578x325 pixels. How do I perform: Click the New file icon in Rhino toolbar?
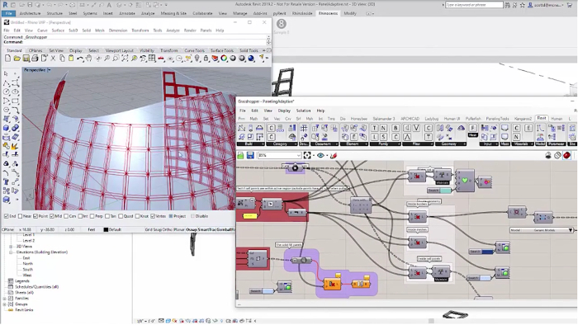[7, 59]
